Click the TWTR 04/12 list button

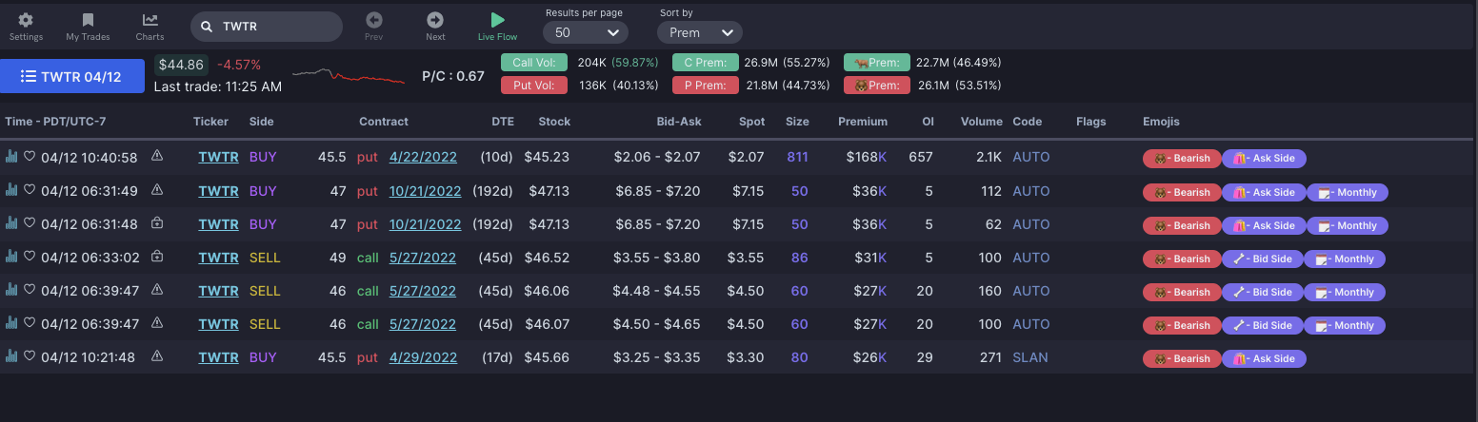point(71,76)
